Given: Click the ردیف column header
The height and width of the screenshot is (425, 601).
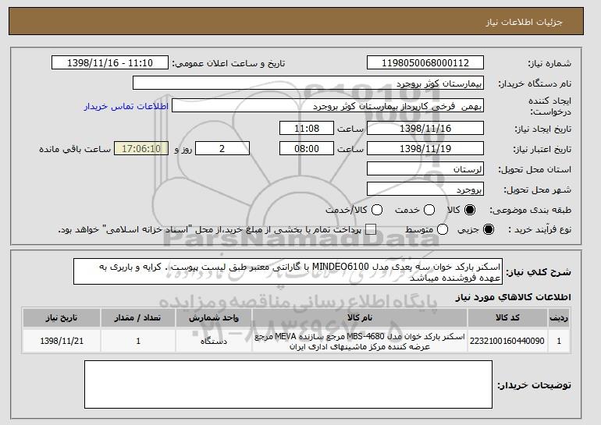Looking at the screenshot, I should click(559, 318).
